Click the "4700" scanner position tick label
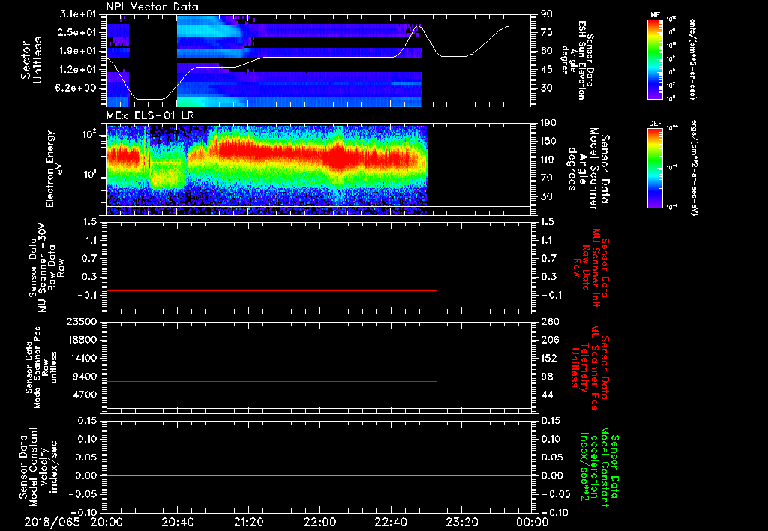Image resolution: width=768 pixels, height=531 pixels. click(x=84, y=394)
